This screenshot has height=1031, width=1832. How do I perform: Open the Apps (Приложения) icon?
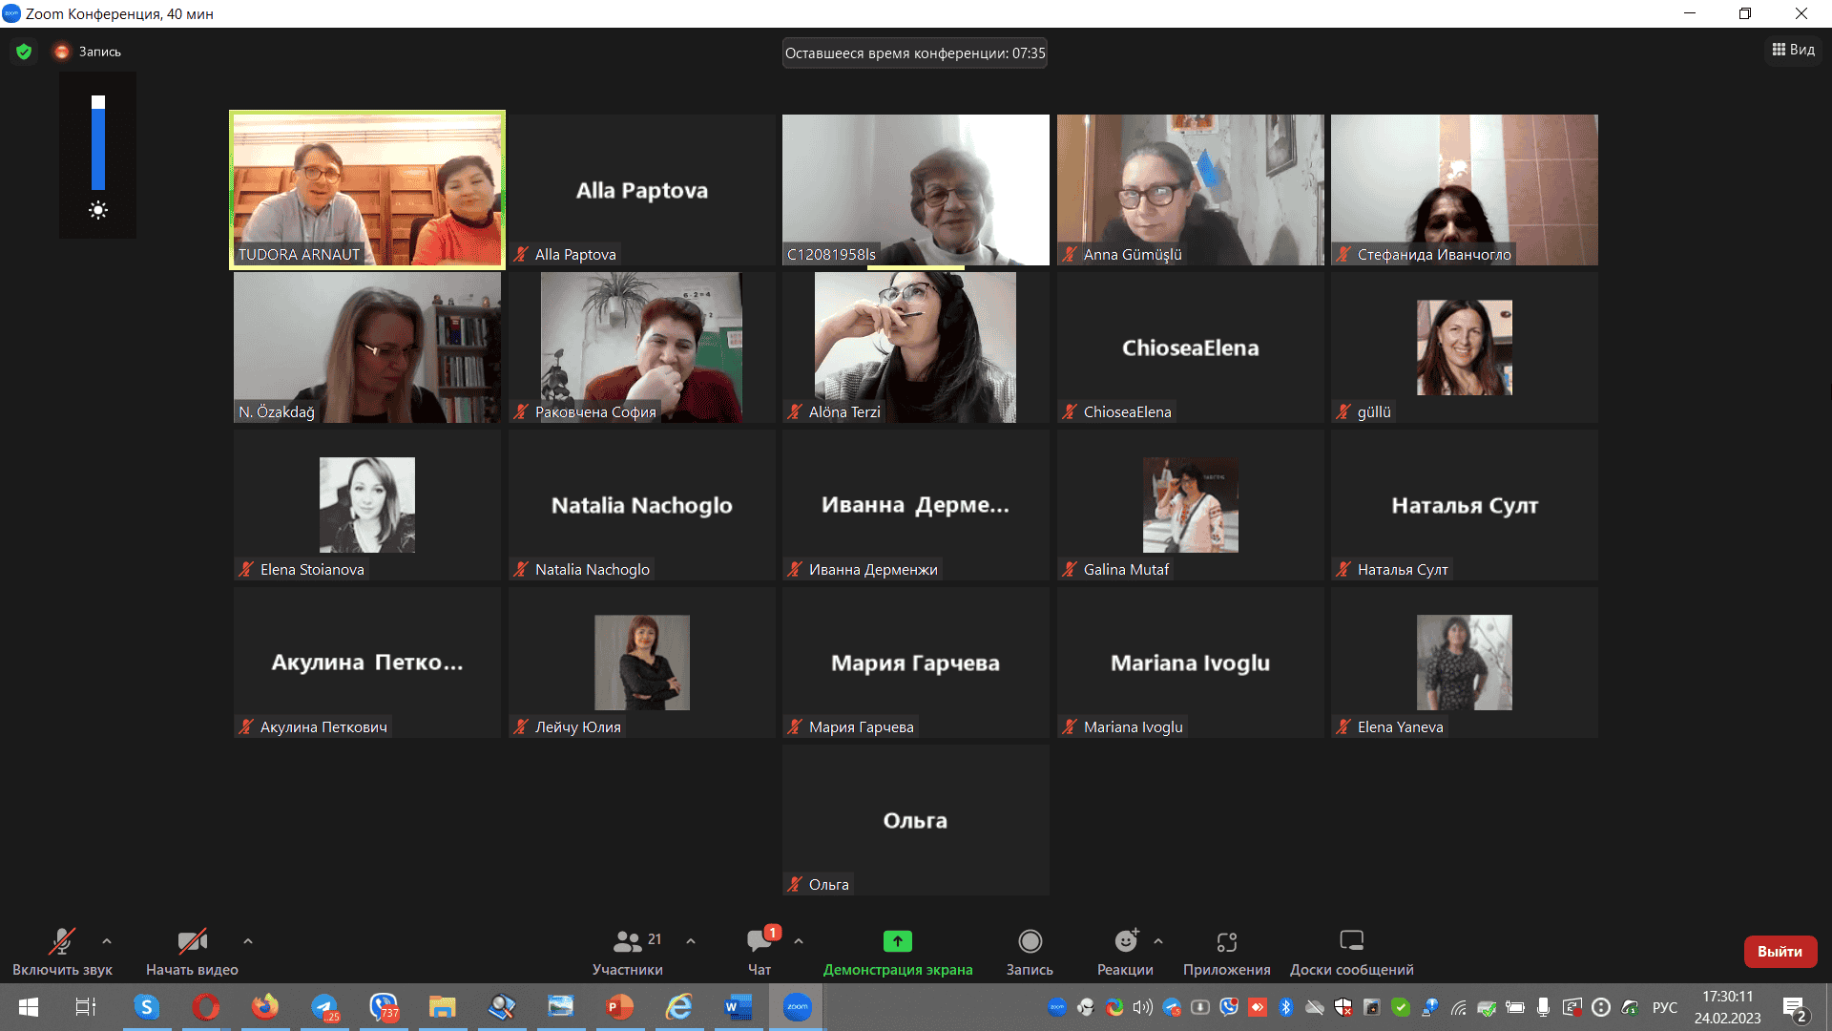click(x=1226, y=941)
